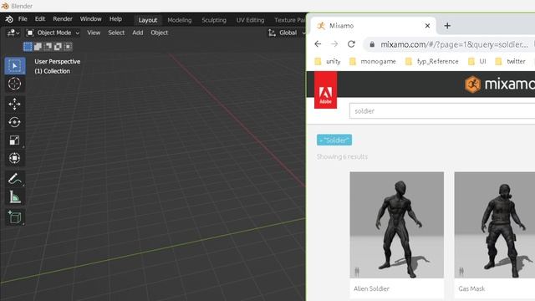Select the Rotate tool in Blender
The width and height of the screenshot is (535, 301).
pyautogui.click(x=15, y=122)
